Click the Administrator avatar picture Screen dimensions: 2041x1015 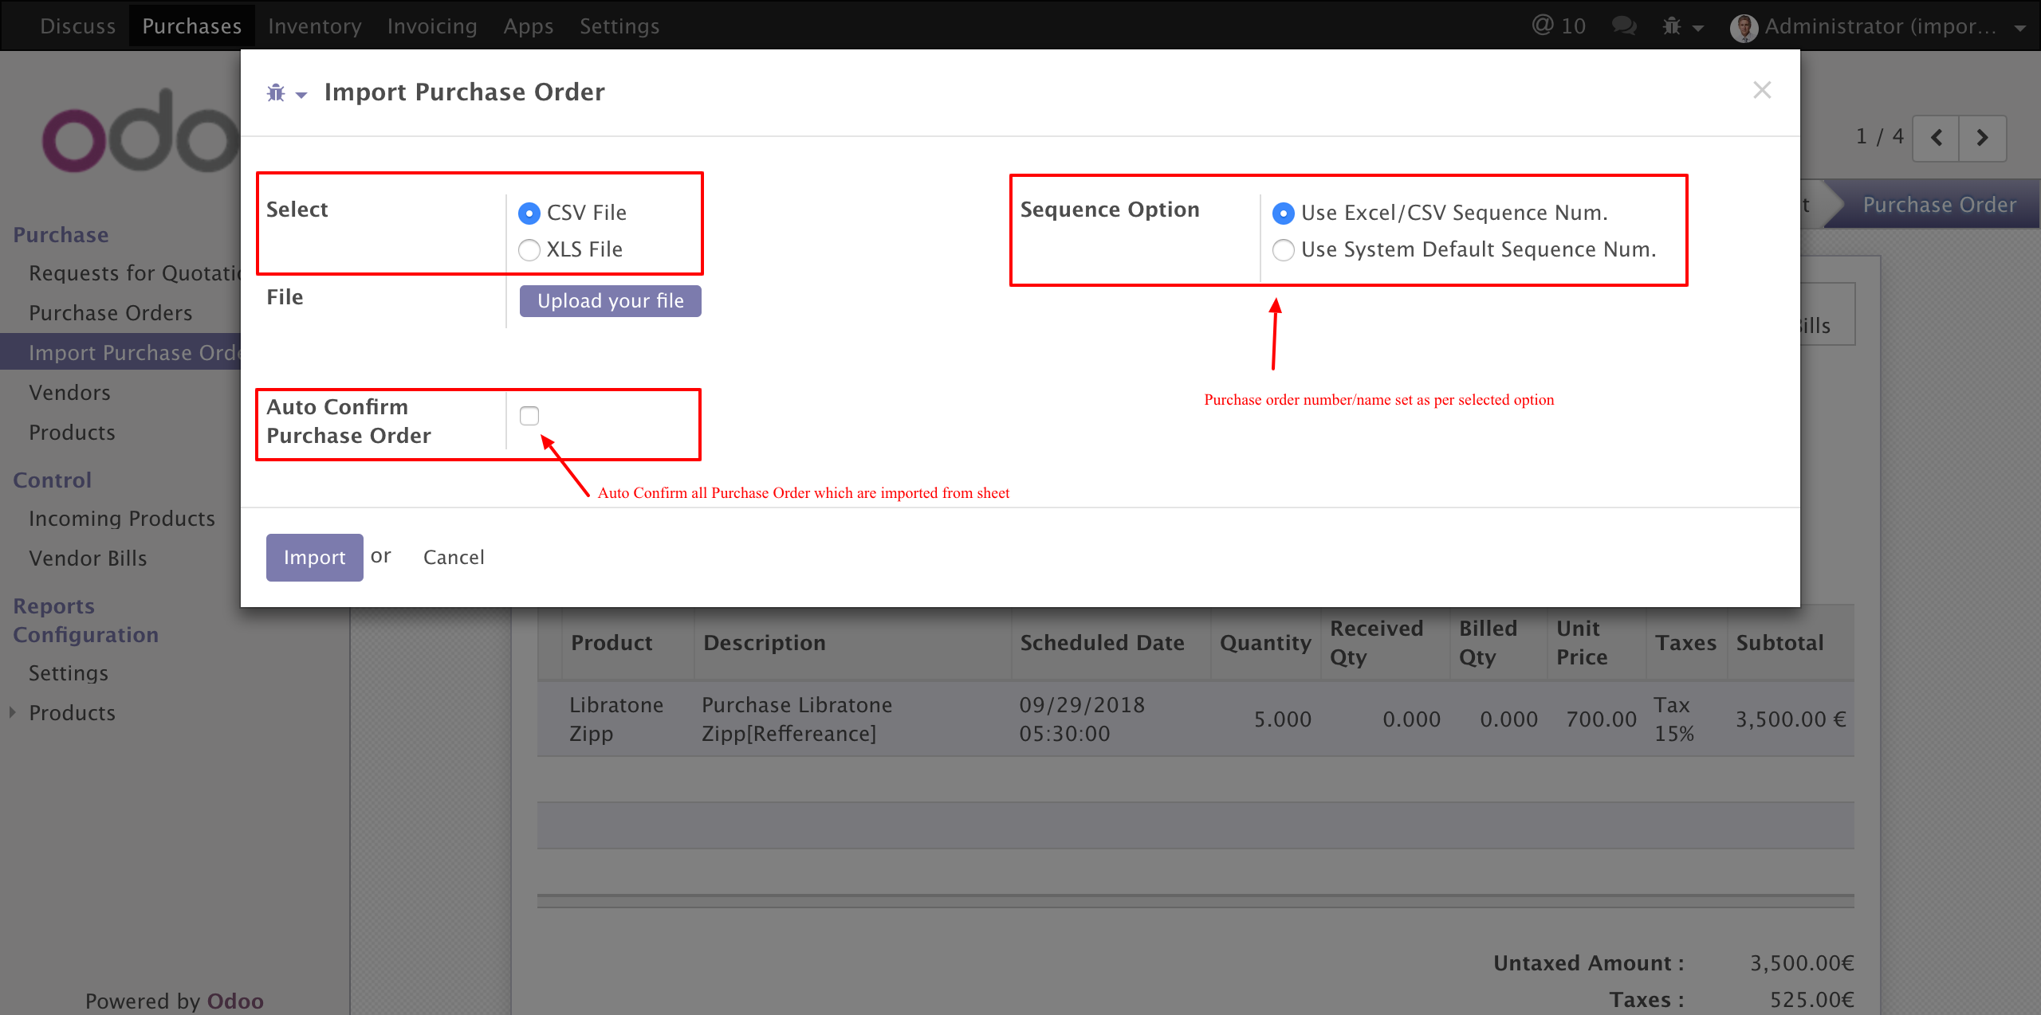pyautogui.click(x=1744, y=28)
